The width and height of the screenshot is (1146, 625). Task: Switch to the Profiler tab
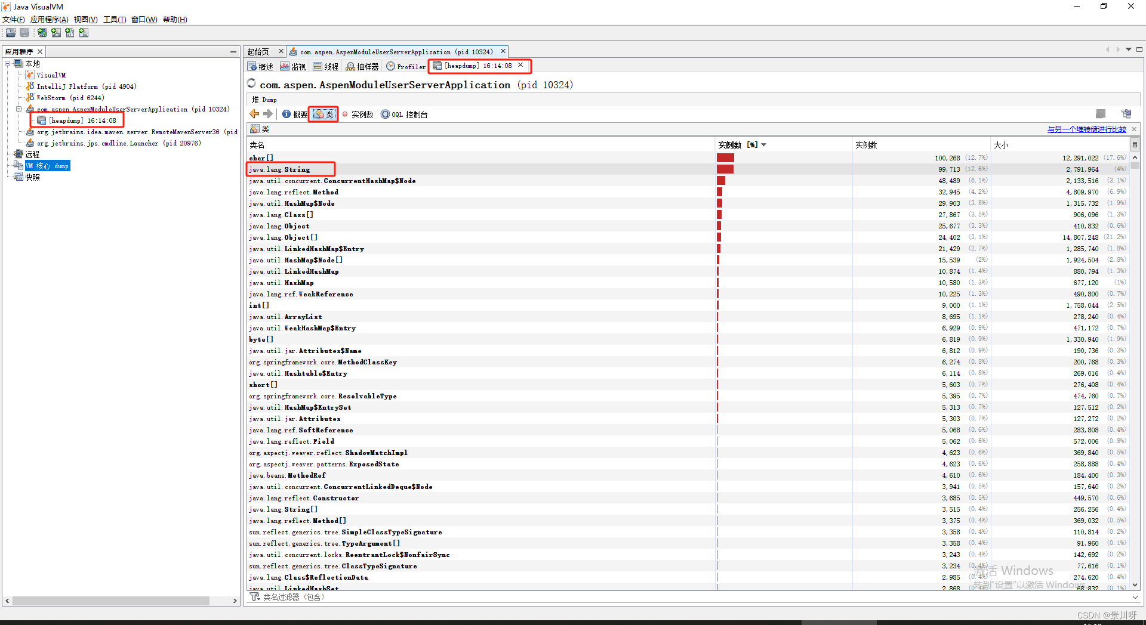[406, 66]
